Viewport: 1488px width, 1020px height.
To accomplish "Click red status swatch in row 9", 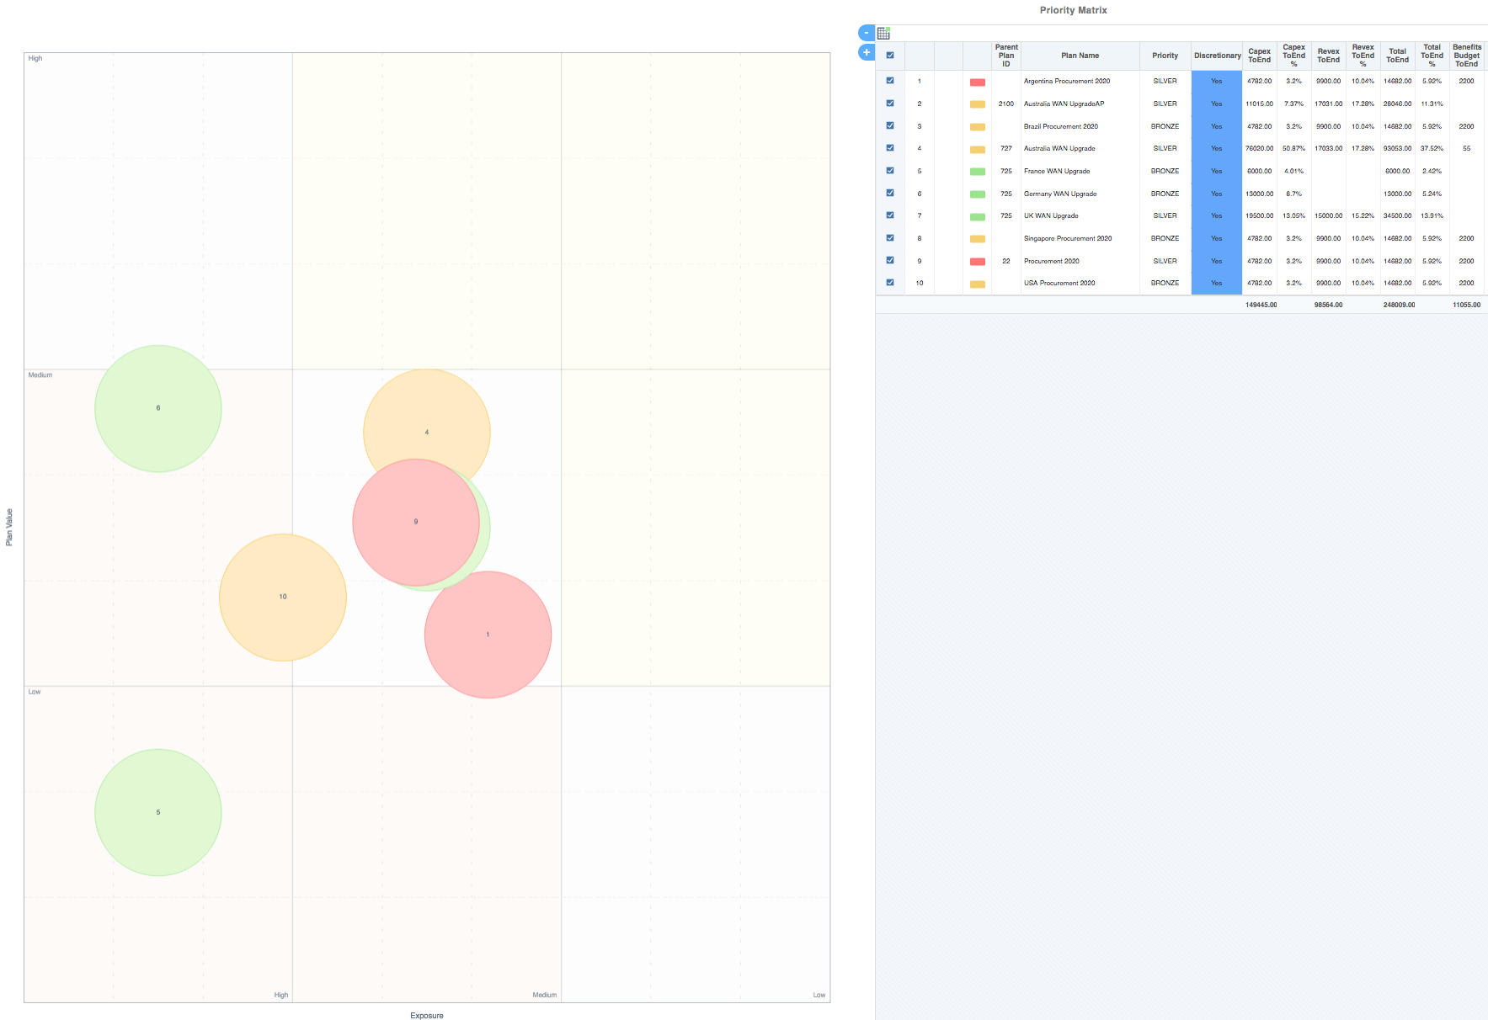I will coord(978,262).
